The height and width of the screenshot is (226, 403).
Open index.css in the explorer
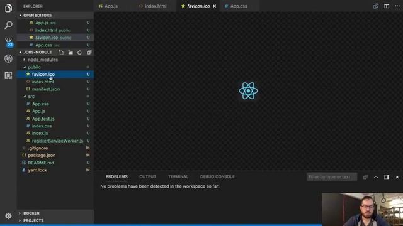click(55, 126)
